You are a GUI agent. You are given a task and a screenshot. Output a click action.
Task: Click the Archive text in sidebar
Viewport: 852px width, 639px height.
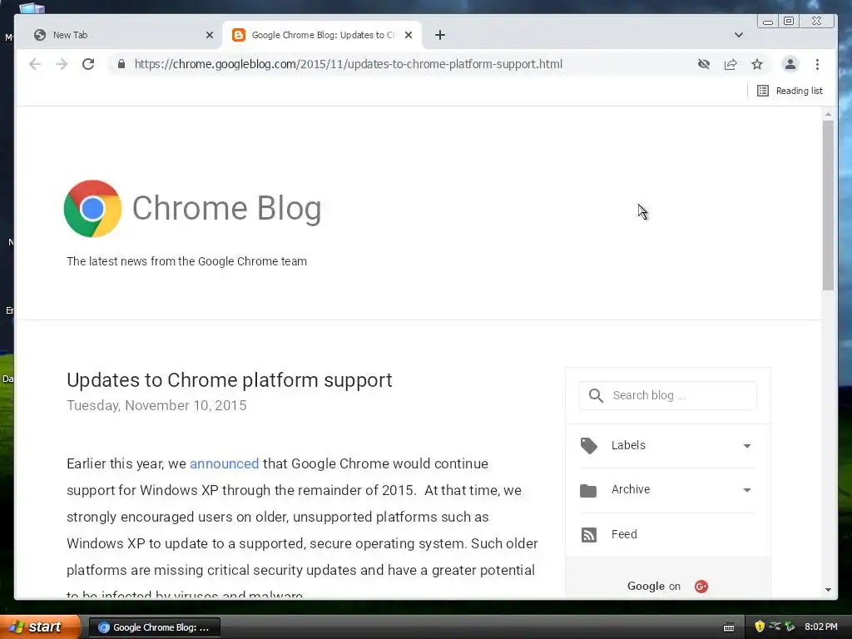(631, 489)
